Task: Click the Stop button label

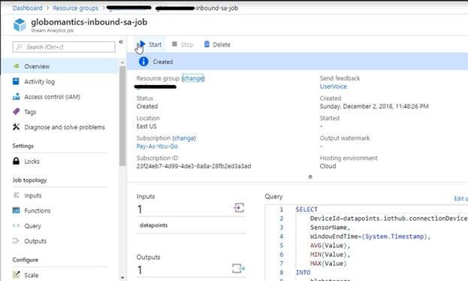Action: [187, 44]
